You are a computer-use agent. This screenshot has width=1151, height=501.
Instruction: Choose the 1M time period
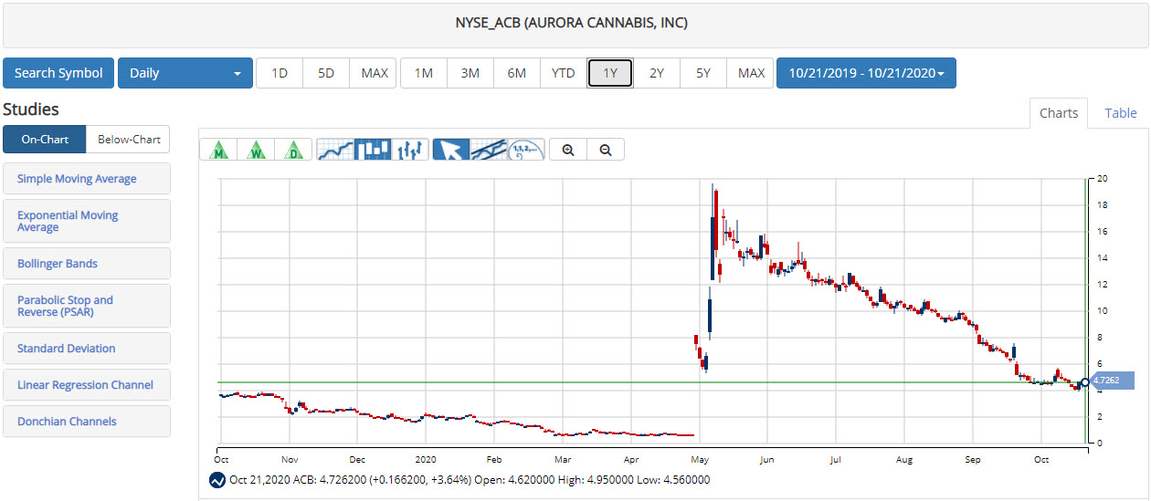click(424, 73)
